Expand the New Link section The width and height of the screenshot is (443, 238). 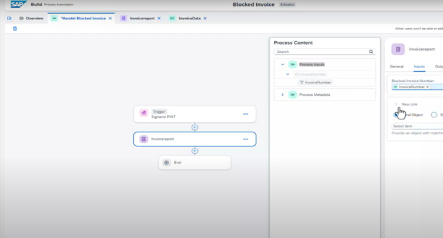[x=396, y=104]
